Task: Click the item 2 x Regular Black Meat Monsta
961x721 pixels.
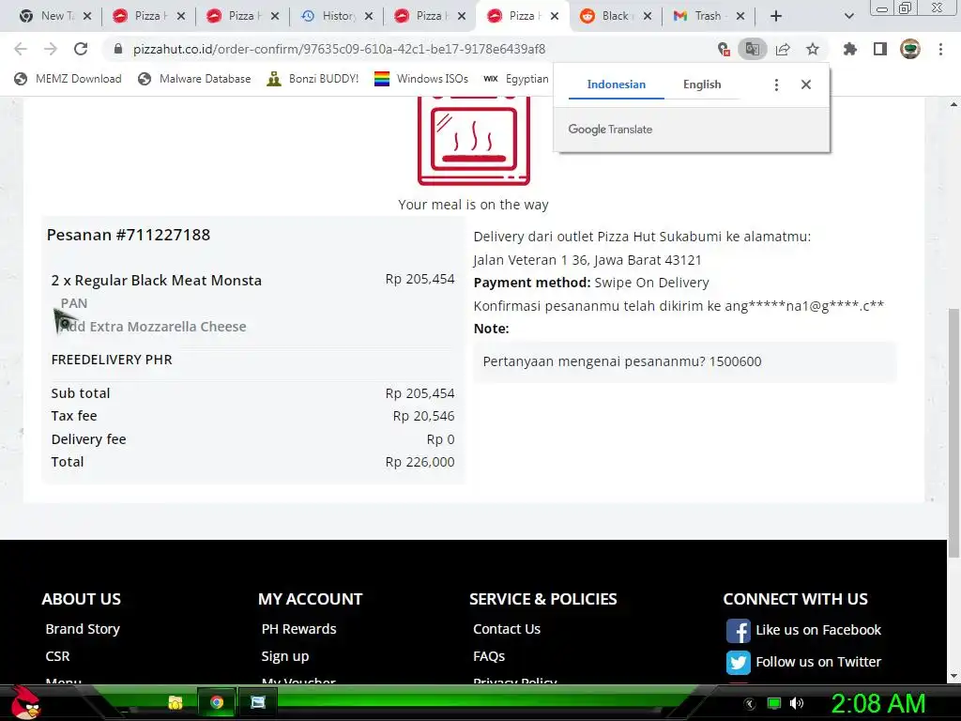Action: click(x=157, y=280)
